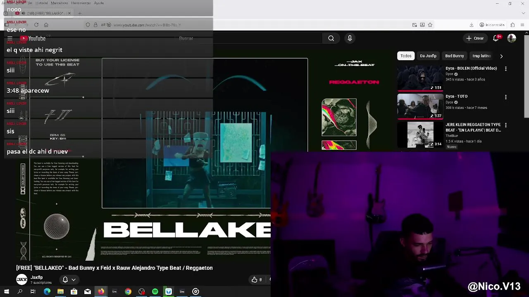Open JERE KLEIN REGGAETON TYPE BEAT title
The image size is (529, 297).
coord(473,127)
